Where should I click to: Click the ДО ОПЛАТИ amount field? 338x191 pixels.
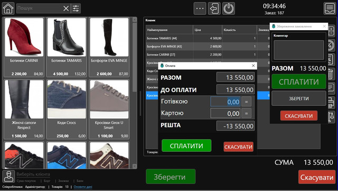coord(236,89)
